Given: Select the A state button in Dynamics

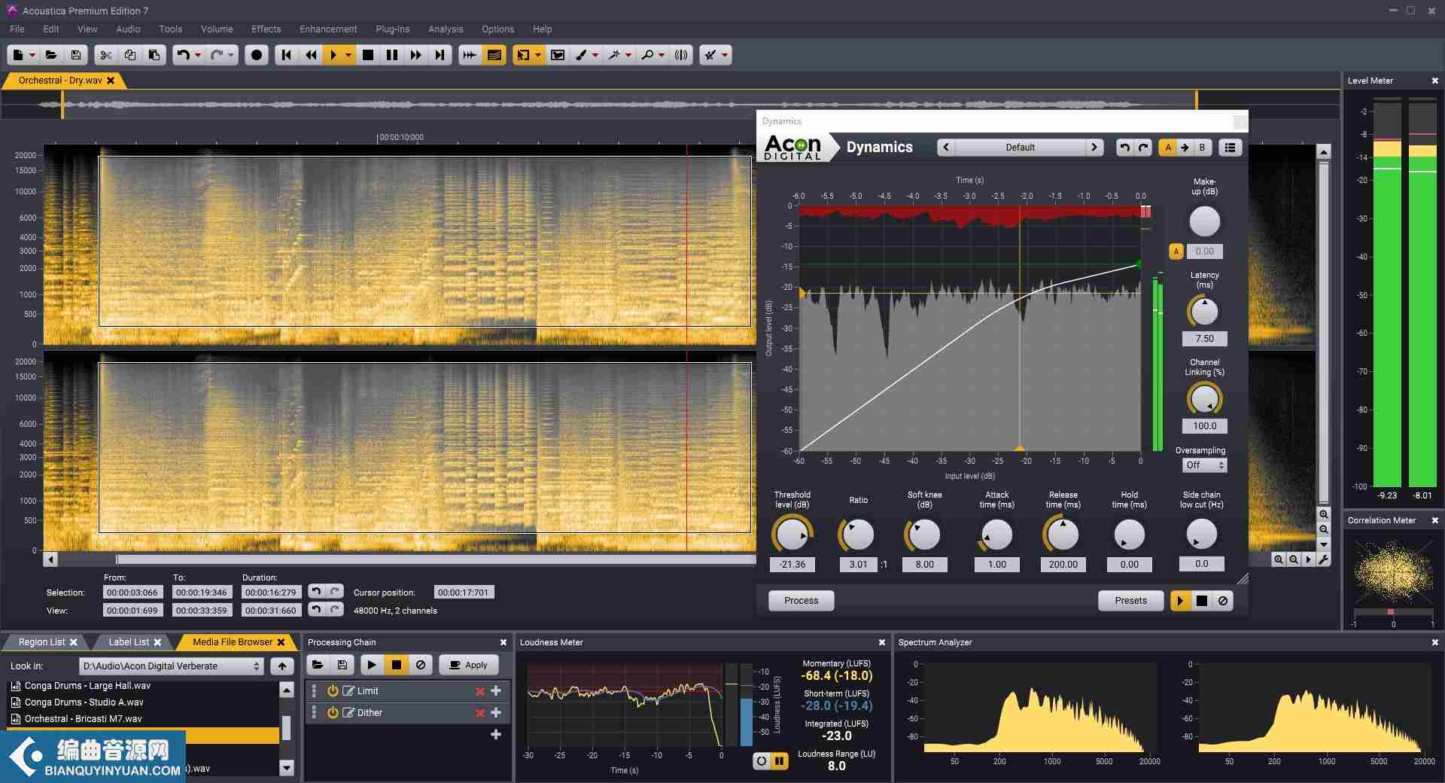Looking at the screenshot, I should [x=1168, y=148].
